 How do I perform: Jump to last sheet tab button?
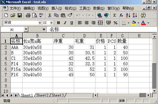16,95
